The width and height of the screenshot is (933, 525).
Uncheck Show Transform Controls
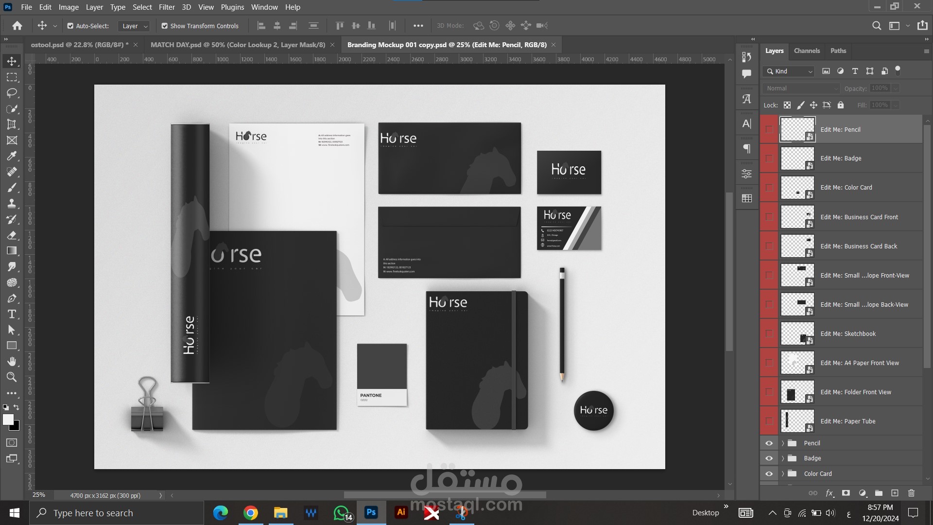(x=165, y=26)
